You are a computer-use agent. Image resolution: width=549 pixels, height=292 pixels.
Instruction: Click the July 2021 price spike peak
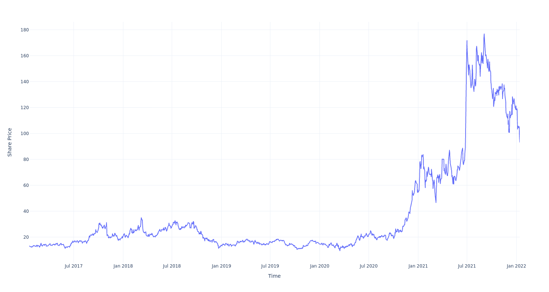[x=467, y=41]
